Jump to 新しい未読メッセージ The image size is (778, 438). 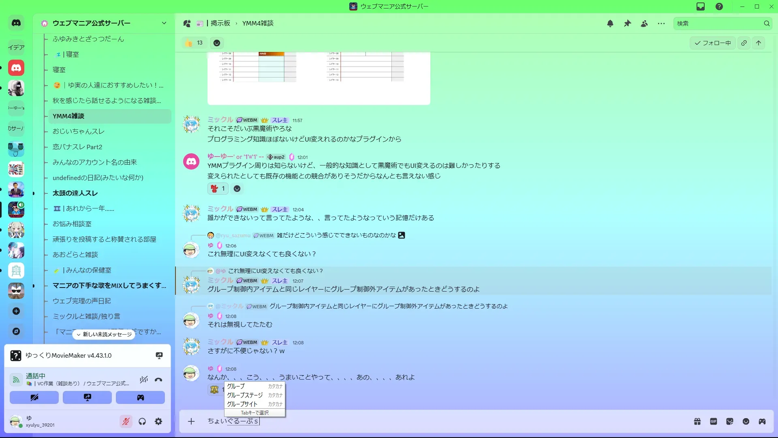point(104,334)
